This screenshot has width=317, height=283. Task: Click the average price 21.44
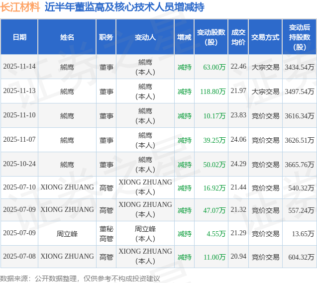238,187
